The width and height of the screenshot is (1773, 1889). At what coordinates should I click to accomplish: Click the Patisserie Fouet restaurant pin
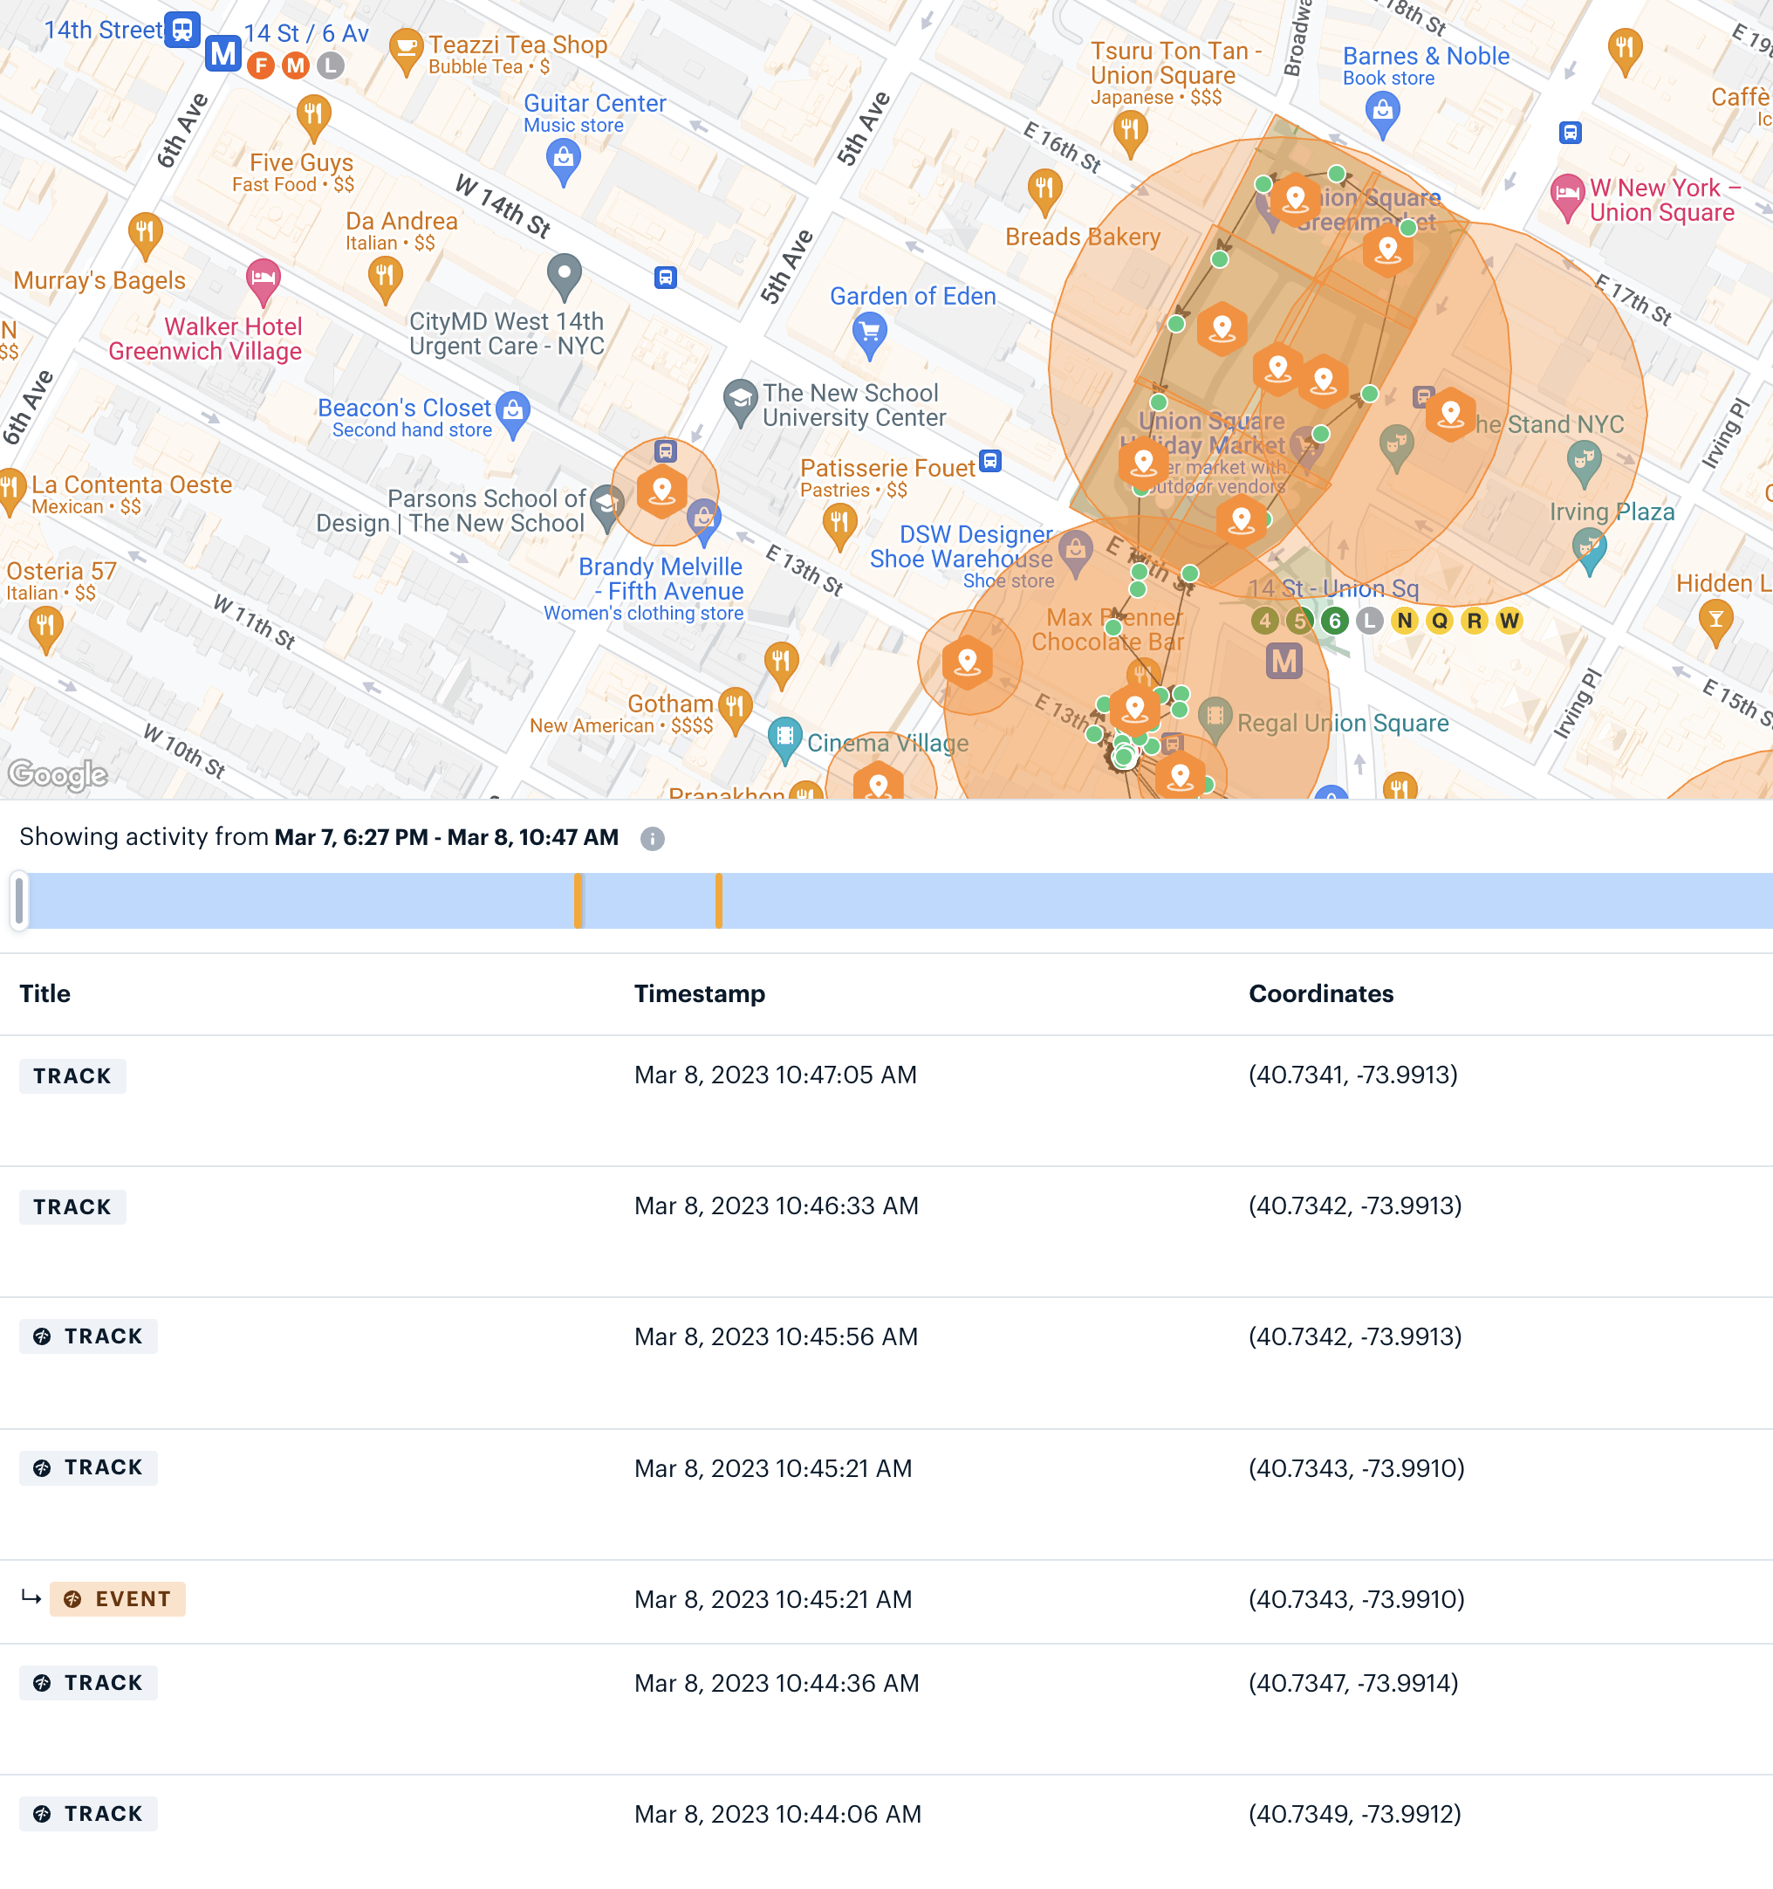839,526
